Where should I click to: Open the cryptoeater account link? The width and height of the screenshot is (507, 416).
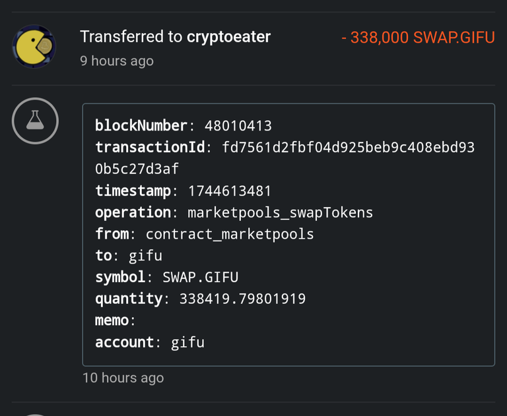click(x=228, y=36)
